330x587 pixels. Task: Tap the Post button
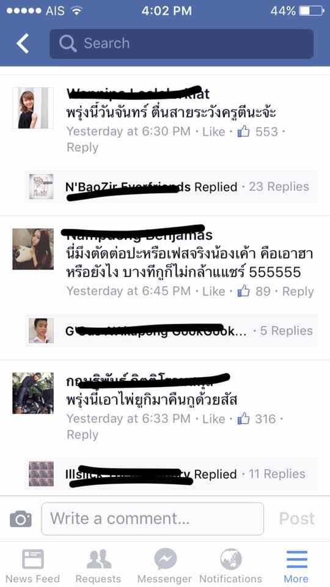[x=297, y=519]
